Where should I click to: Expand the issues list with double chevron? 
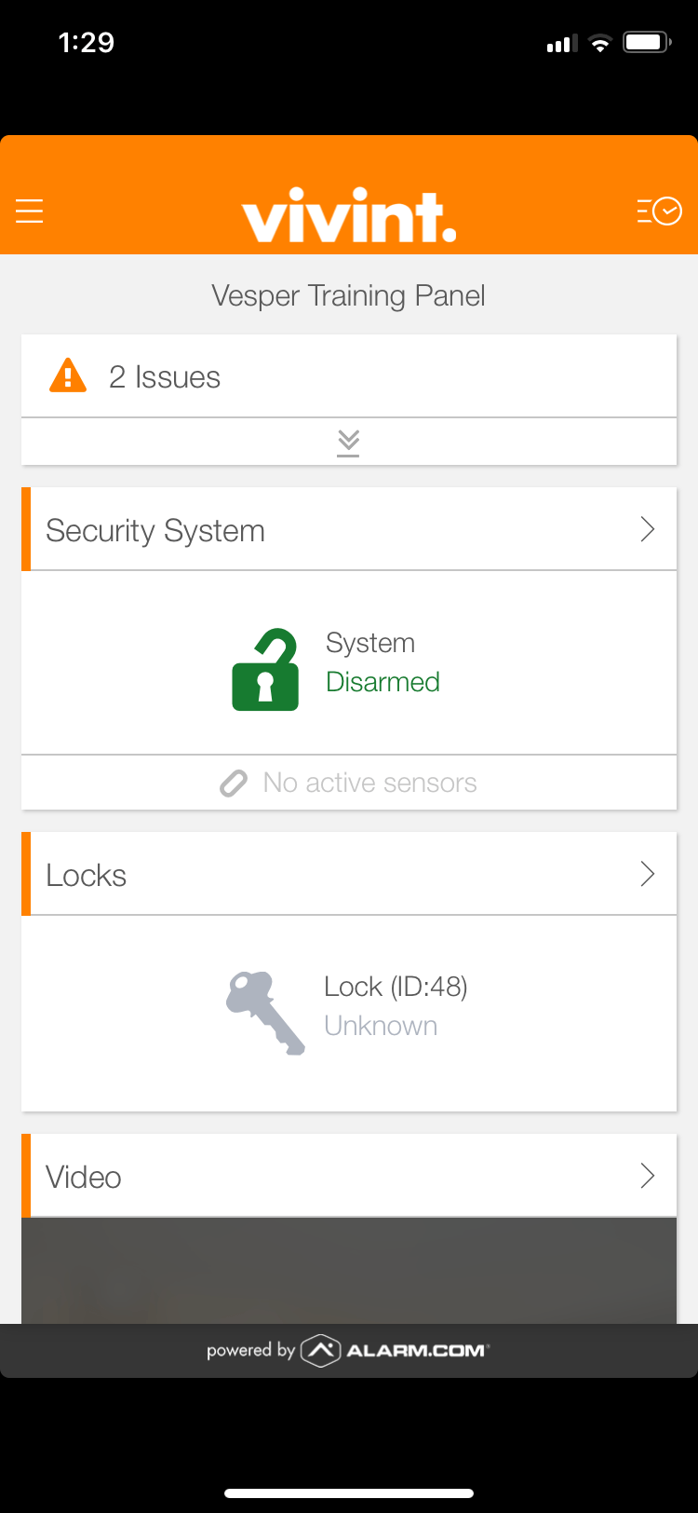(x=348, y=442)
